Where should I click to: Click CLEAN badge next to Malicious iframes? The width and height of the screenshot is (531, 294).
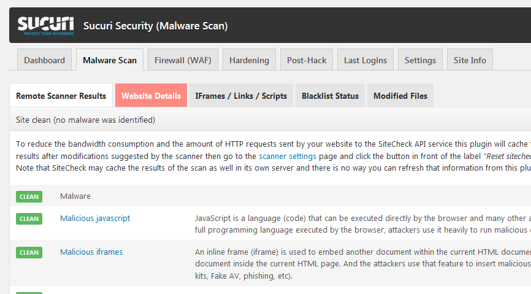point(29,252)
